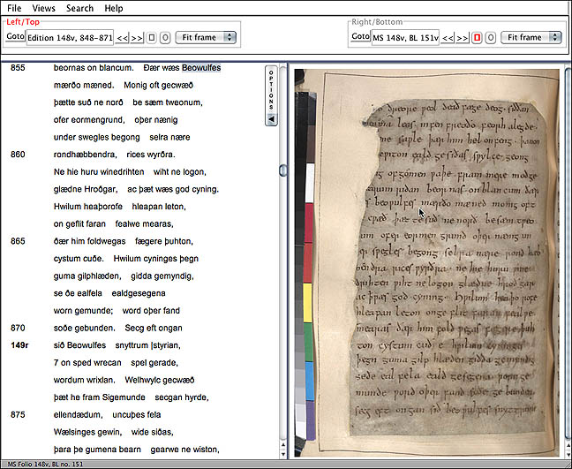The width and height of the screenshot is (572, 469).
Task: Open Right/Bottom 'Fit frame' zoom dropdown
Action: click(x=531, y=38)
